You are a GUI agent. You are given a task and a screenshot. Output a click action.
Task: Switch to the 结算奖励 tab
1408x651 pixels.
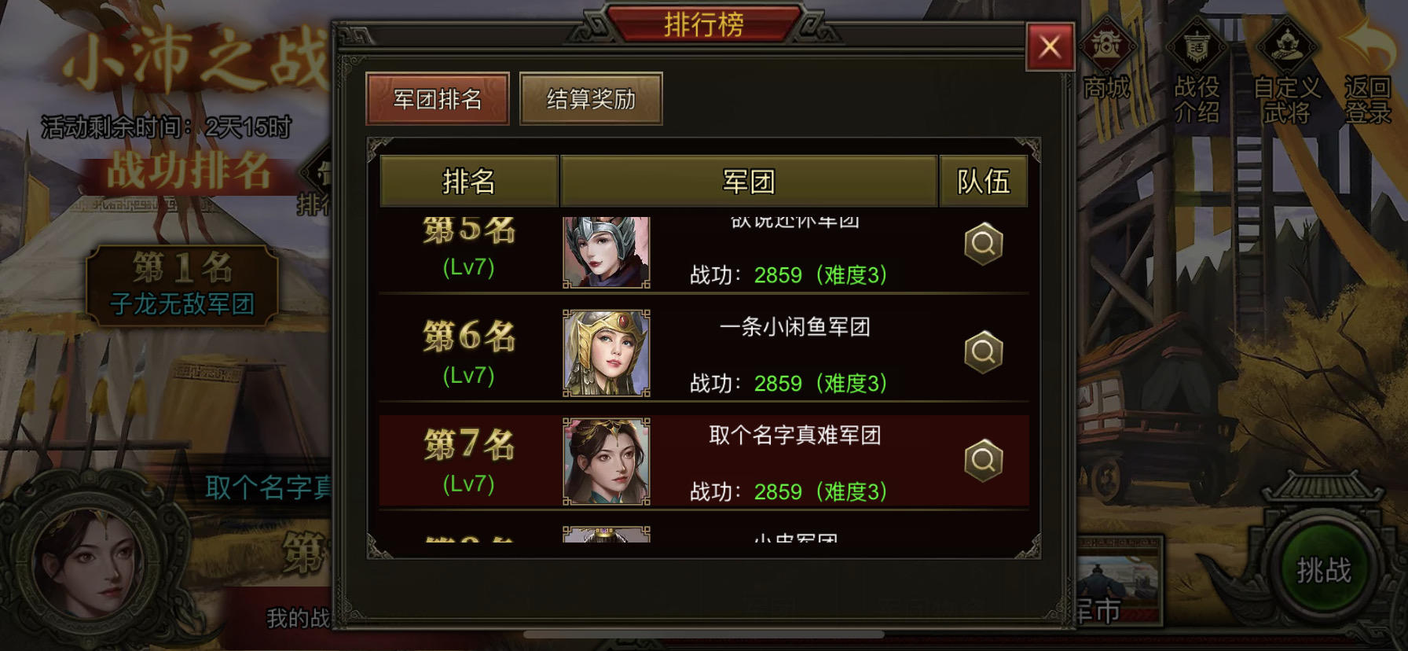tap(591, 99)
